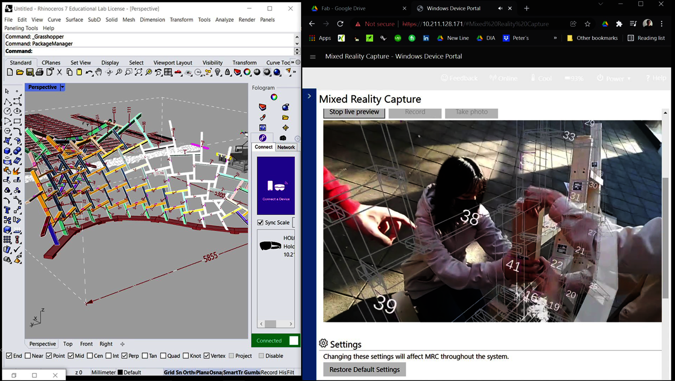Image resolution: width=675 pixels, height=381 pixels.
Task: Toggle the Mid osnap checkbox
Action: 71,355
